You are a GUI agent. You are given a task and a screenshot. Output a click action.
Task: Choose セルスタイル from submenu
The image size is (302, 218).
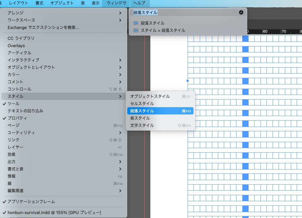point(160,104)
